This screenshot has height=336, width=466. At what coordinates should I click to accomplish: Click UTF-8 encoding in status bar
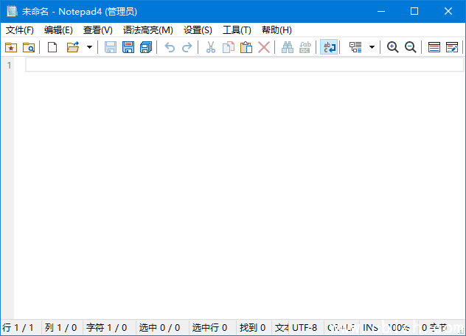coord(304,328)
